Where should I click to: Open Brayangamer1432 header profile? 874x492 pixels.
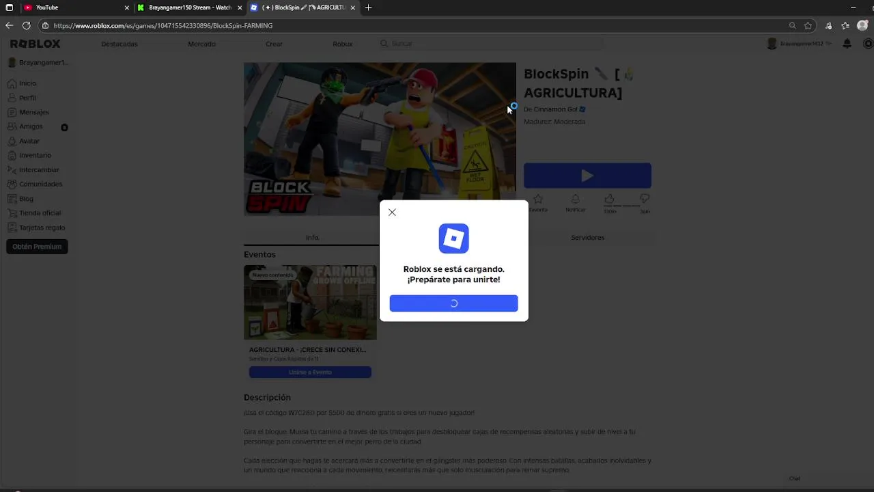799,44
